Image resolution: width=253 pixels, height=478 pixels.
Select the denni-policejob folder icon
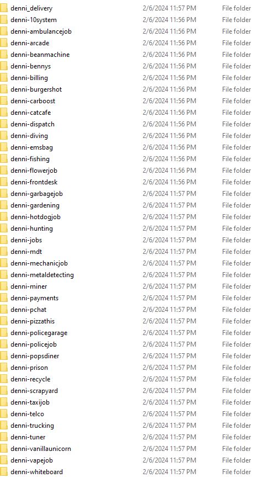point(4,344)
